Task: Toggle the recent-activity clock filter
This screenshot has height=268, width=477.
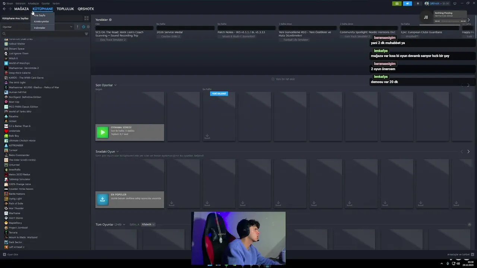Action: click(x=83, y=27)
